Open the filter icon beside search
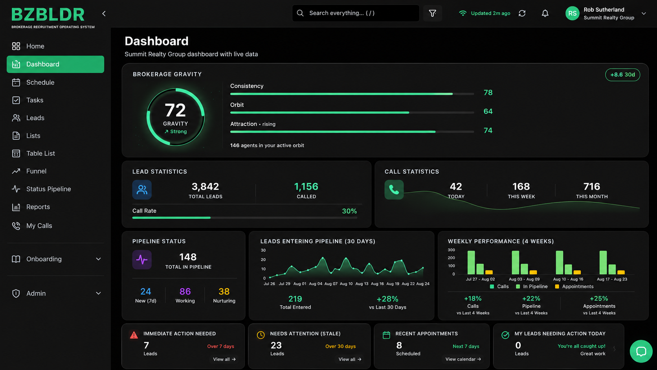The width and height of the screenshot is (657, 370). point(433,13)
